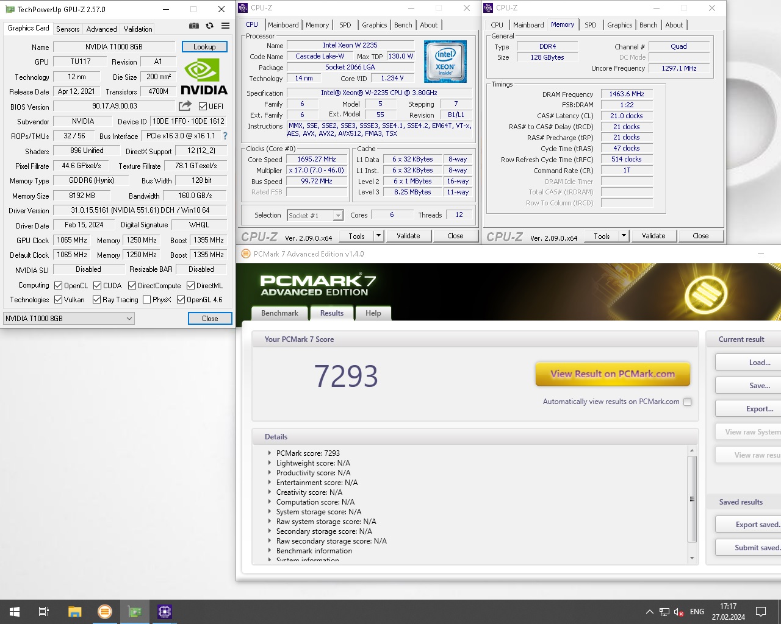Open Tools dropdown arrow in right CPU-Z

pyautogui.click(x=624, y=236)
